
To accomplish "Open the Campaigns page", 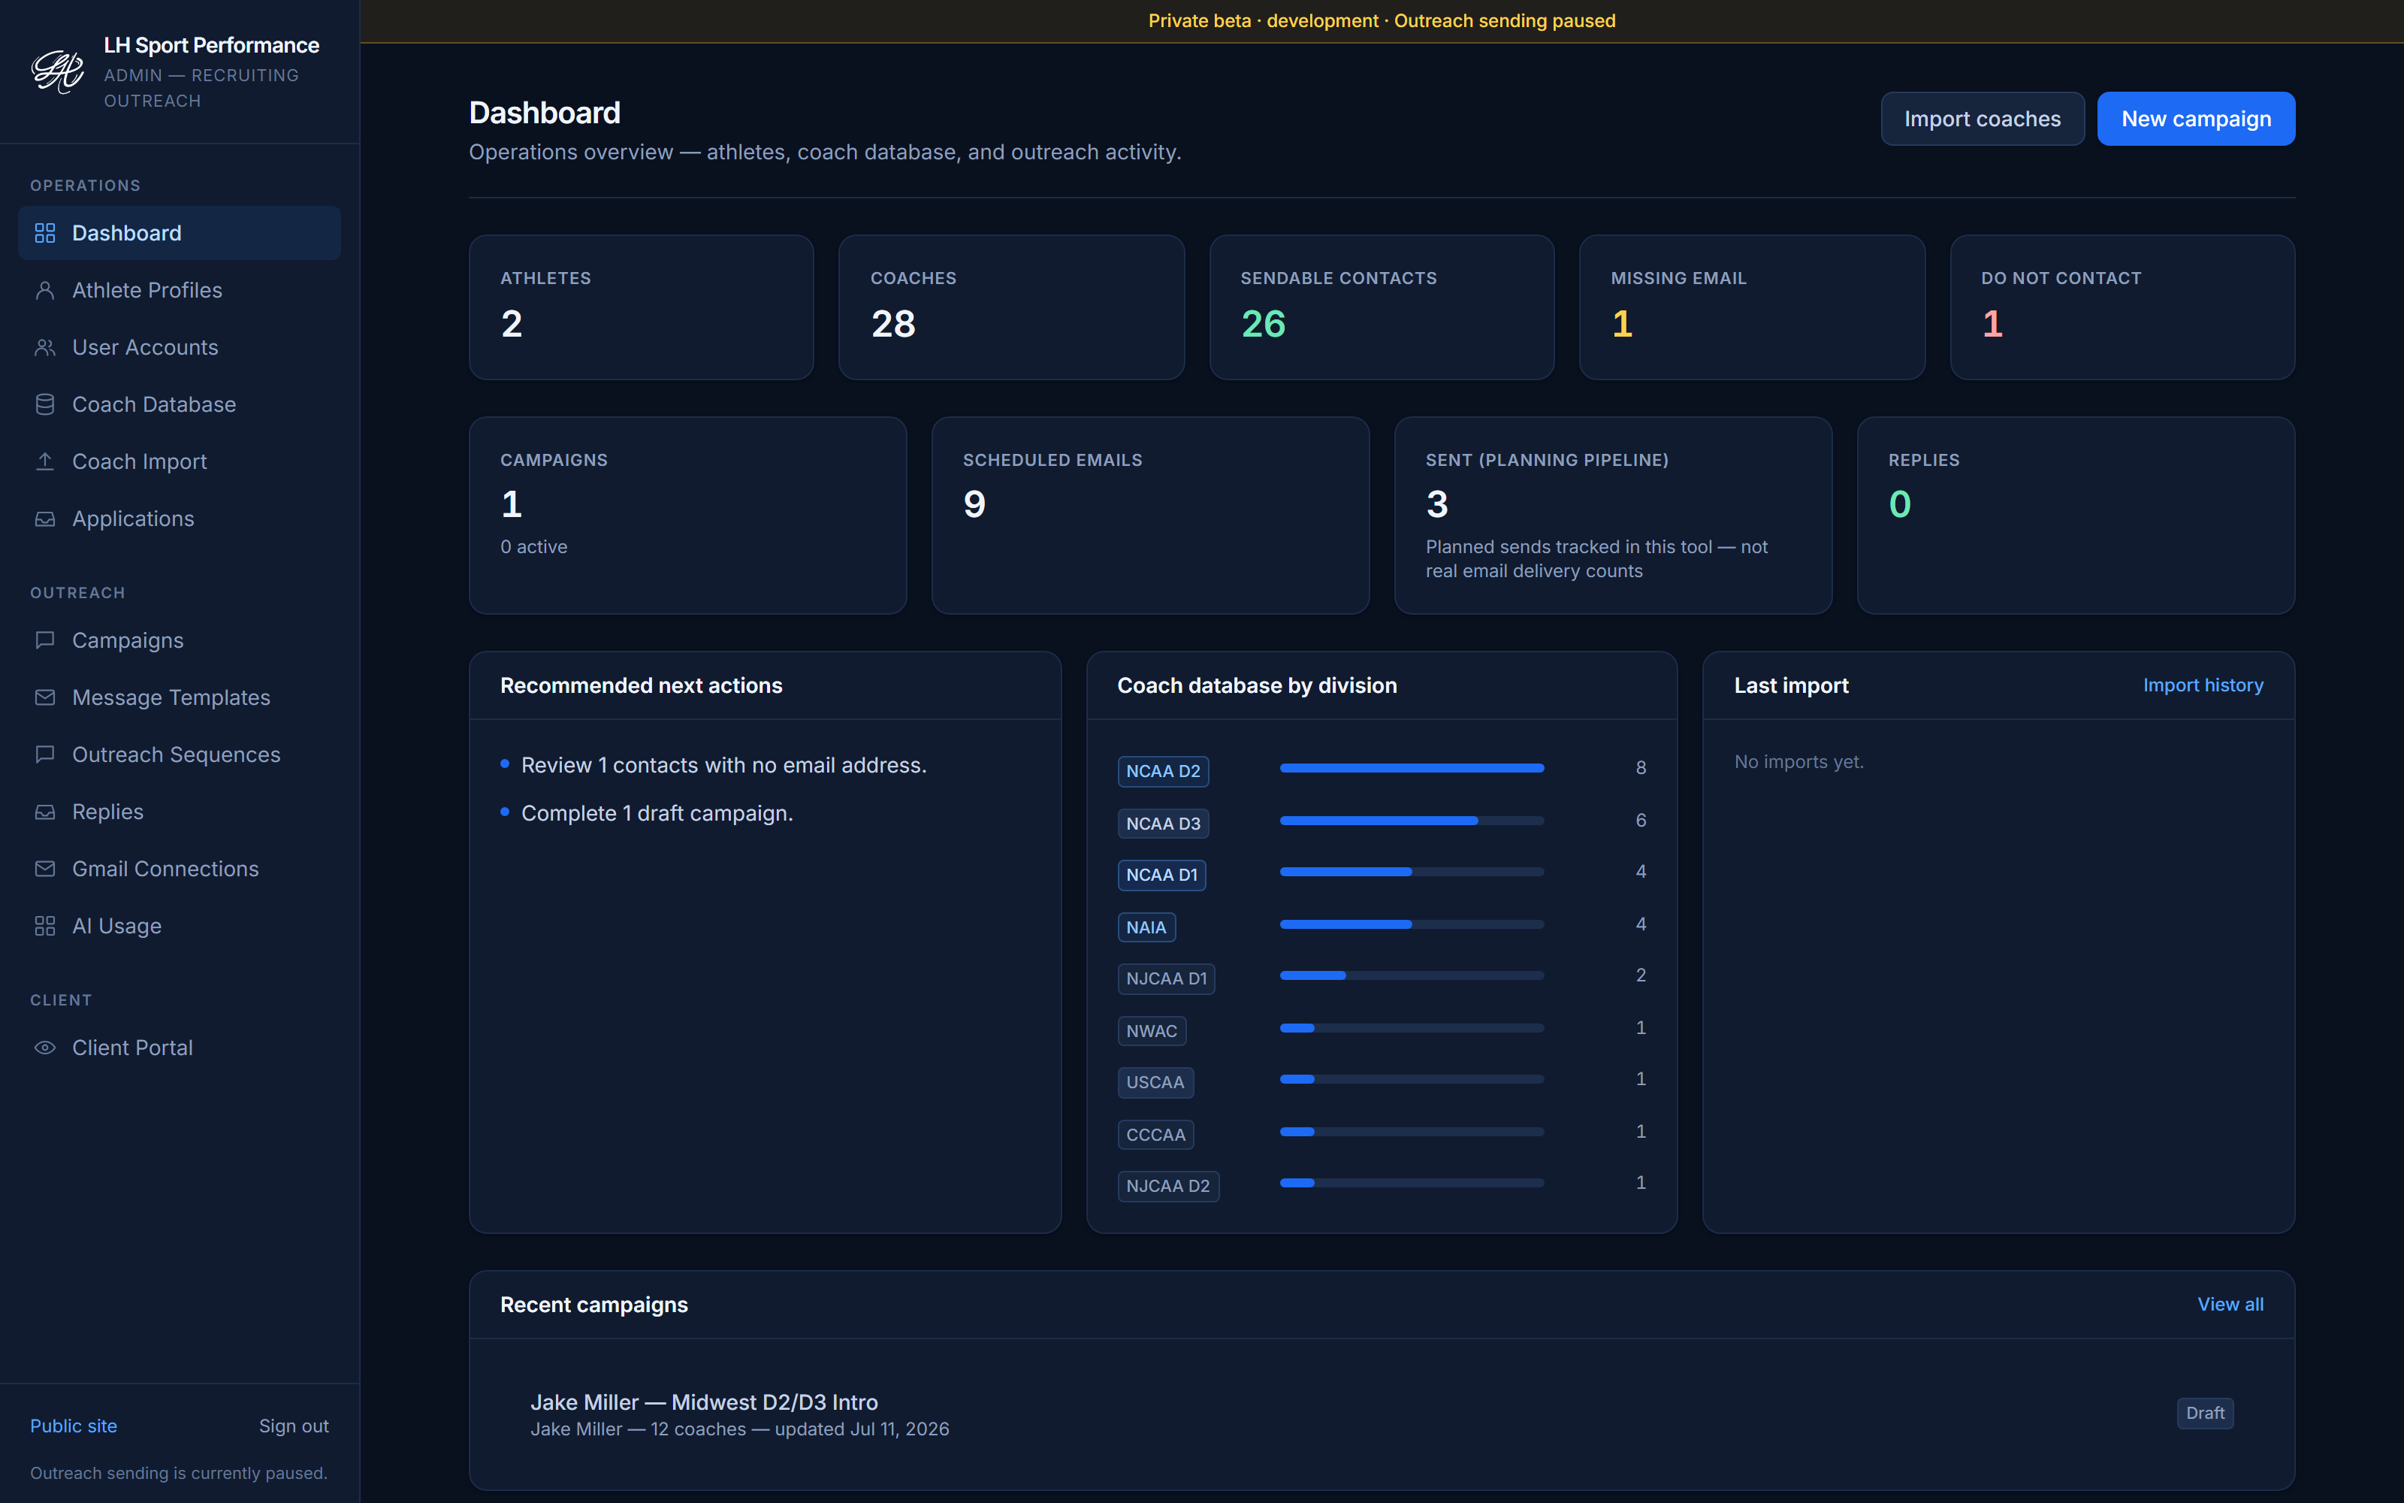I will pos(179,640).
